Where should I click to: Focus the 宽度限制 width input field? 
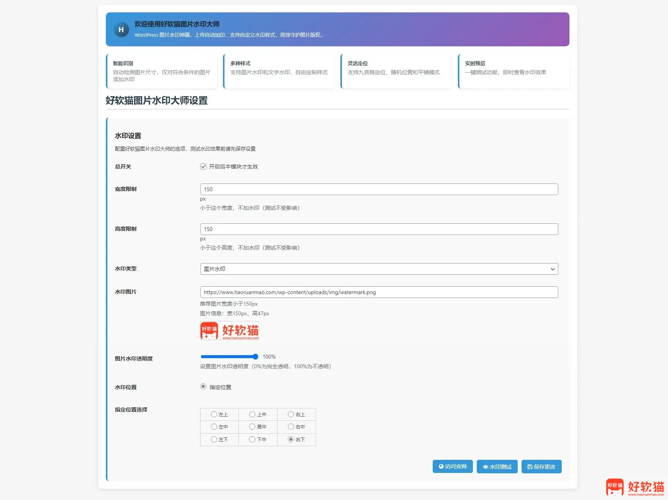(x=379, y=189)
